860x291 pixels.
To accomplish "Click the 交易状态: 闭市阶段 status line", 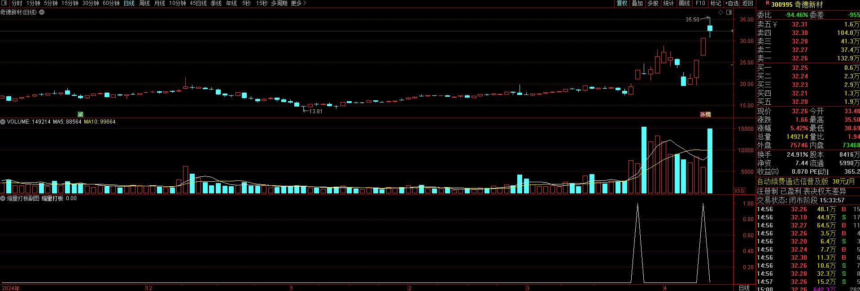I will (x=801, y=200).
